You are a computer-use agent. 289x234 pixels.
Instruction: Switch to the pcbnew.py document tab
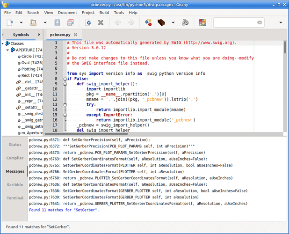point(60,35)
